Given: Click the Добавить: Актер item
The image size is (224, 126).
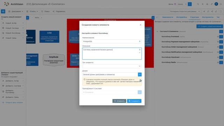Looking at the screenshot, I should pos(13,81).
